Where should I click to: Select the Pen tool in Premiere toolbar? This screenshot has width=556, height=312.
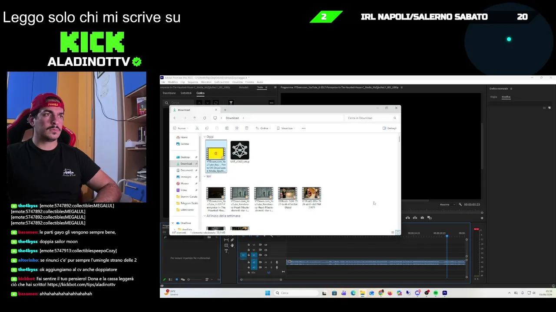(x=232, y=240)
